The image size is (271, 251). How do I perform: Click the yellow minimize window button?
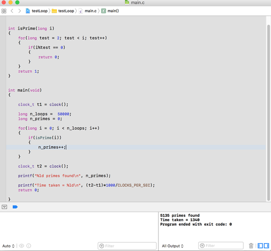point(10,2)
